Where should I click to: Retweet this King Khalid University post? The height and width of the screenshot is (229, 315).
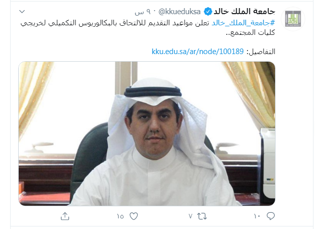click(202, 216)
